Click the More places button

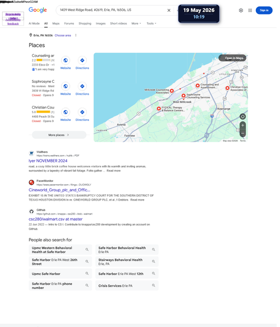(x=59, y=135)
